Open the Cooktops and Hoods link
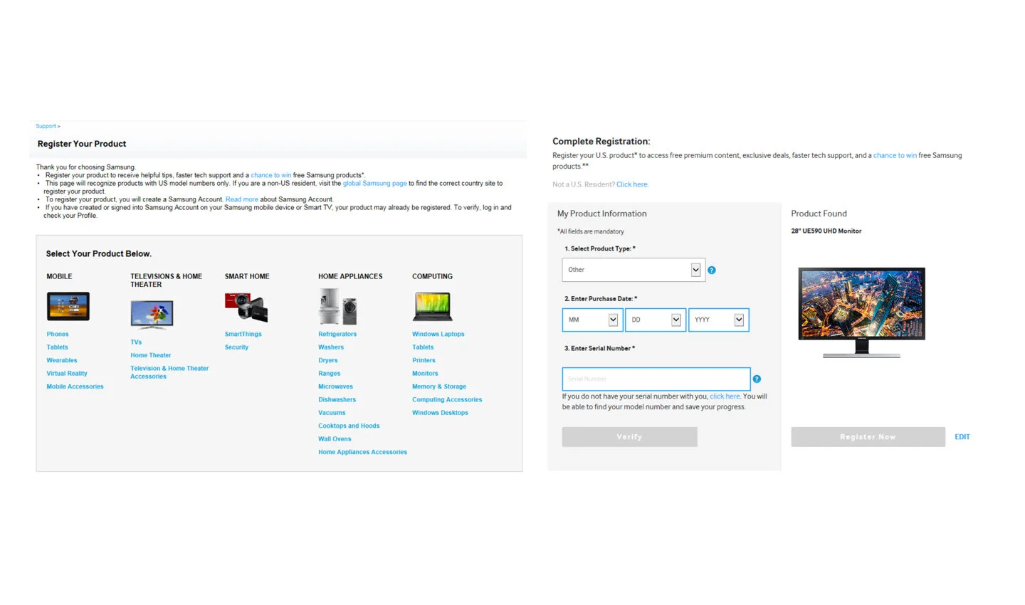Screen dimensions: 1025x605 (x=349, y=426)
